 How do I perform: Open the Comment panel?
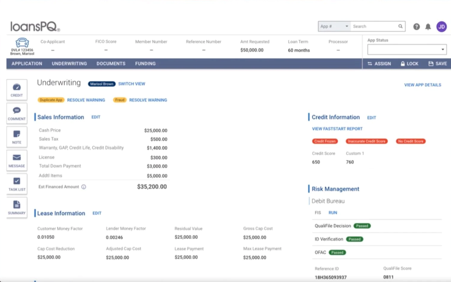(17, 113)
